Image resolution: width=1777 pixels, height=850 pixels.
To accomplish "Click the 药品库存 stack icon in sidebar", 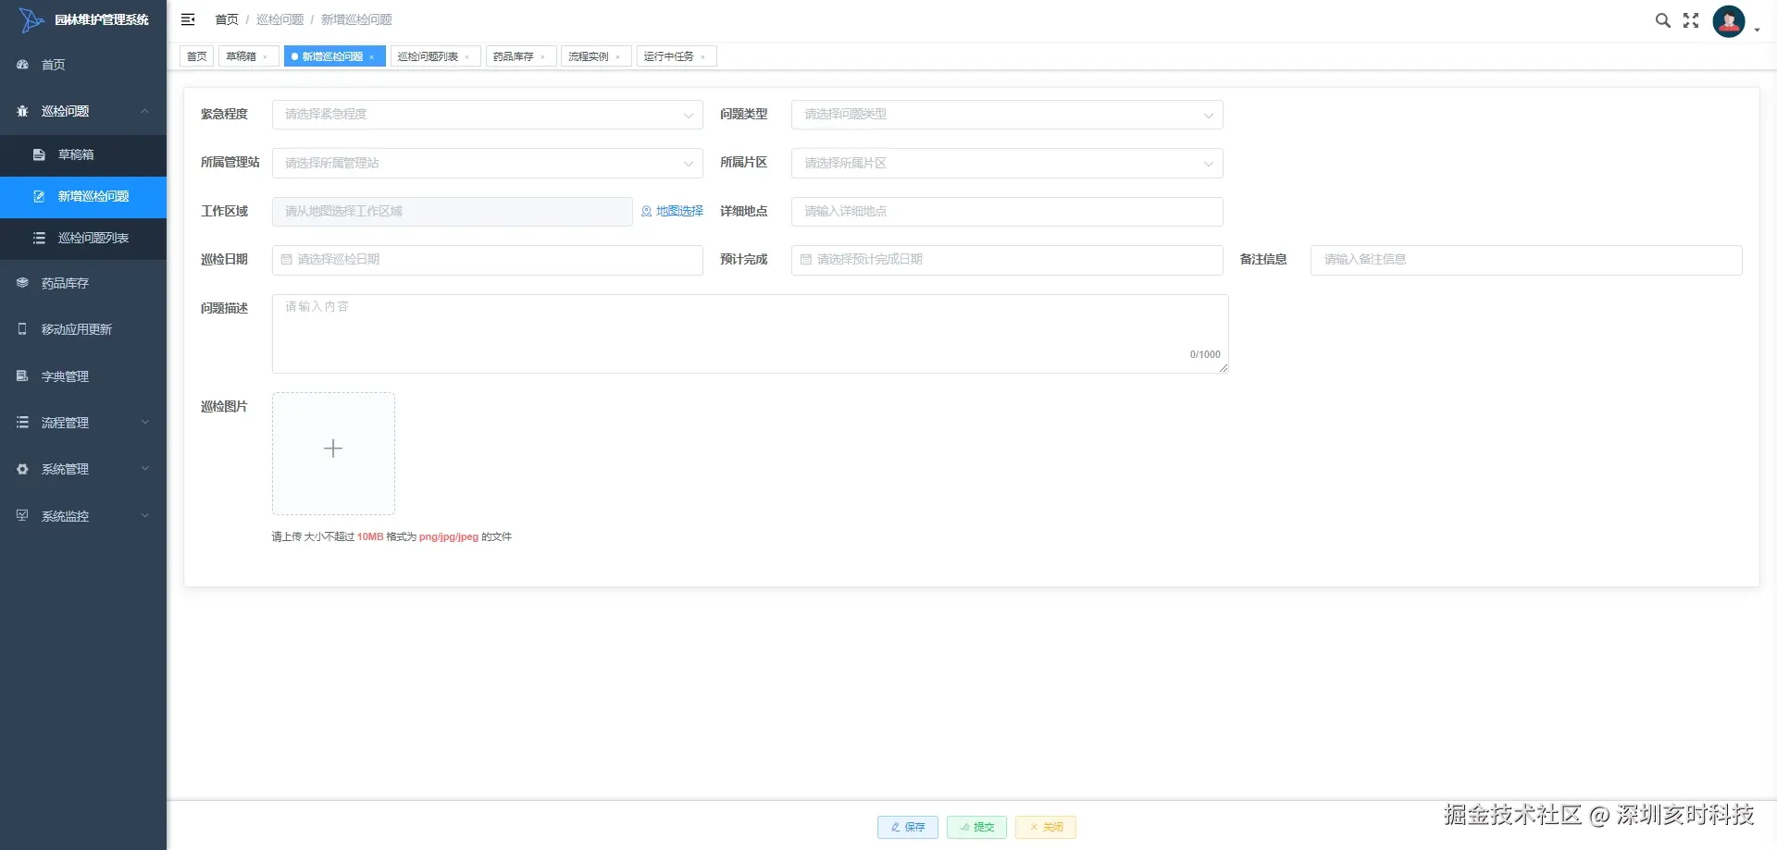I will (22, 283).
